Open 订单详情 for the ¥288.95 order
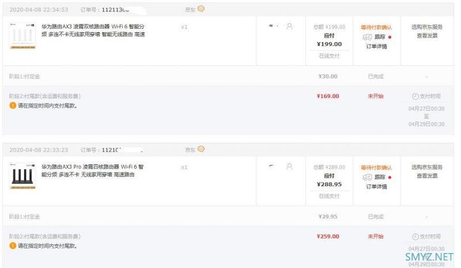Image resolution: width=461 pixels, height=268 pixels. 376,187
